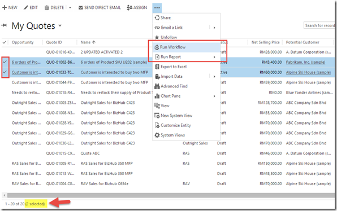Click the New System View icon

point(157,116)
